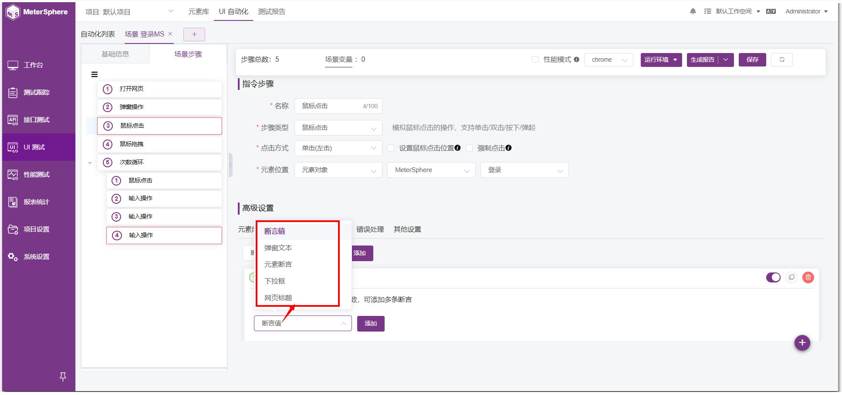Click the 名称 input field
This screenshot has width=842, height=395.
tap(338, 106)
